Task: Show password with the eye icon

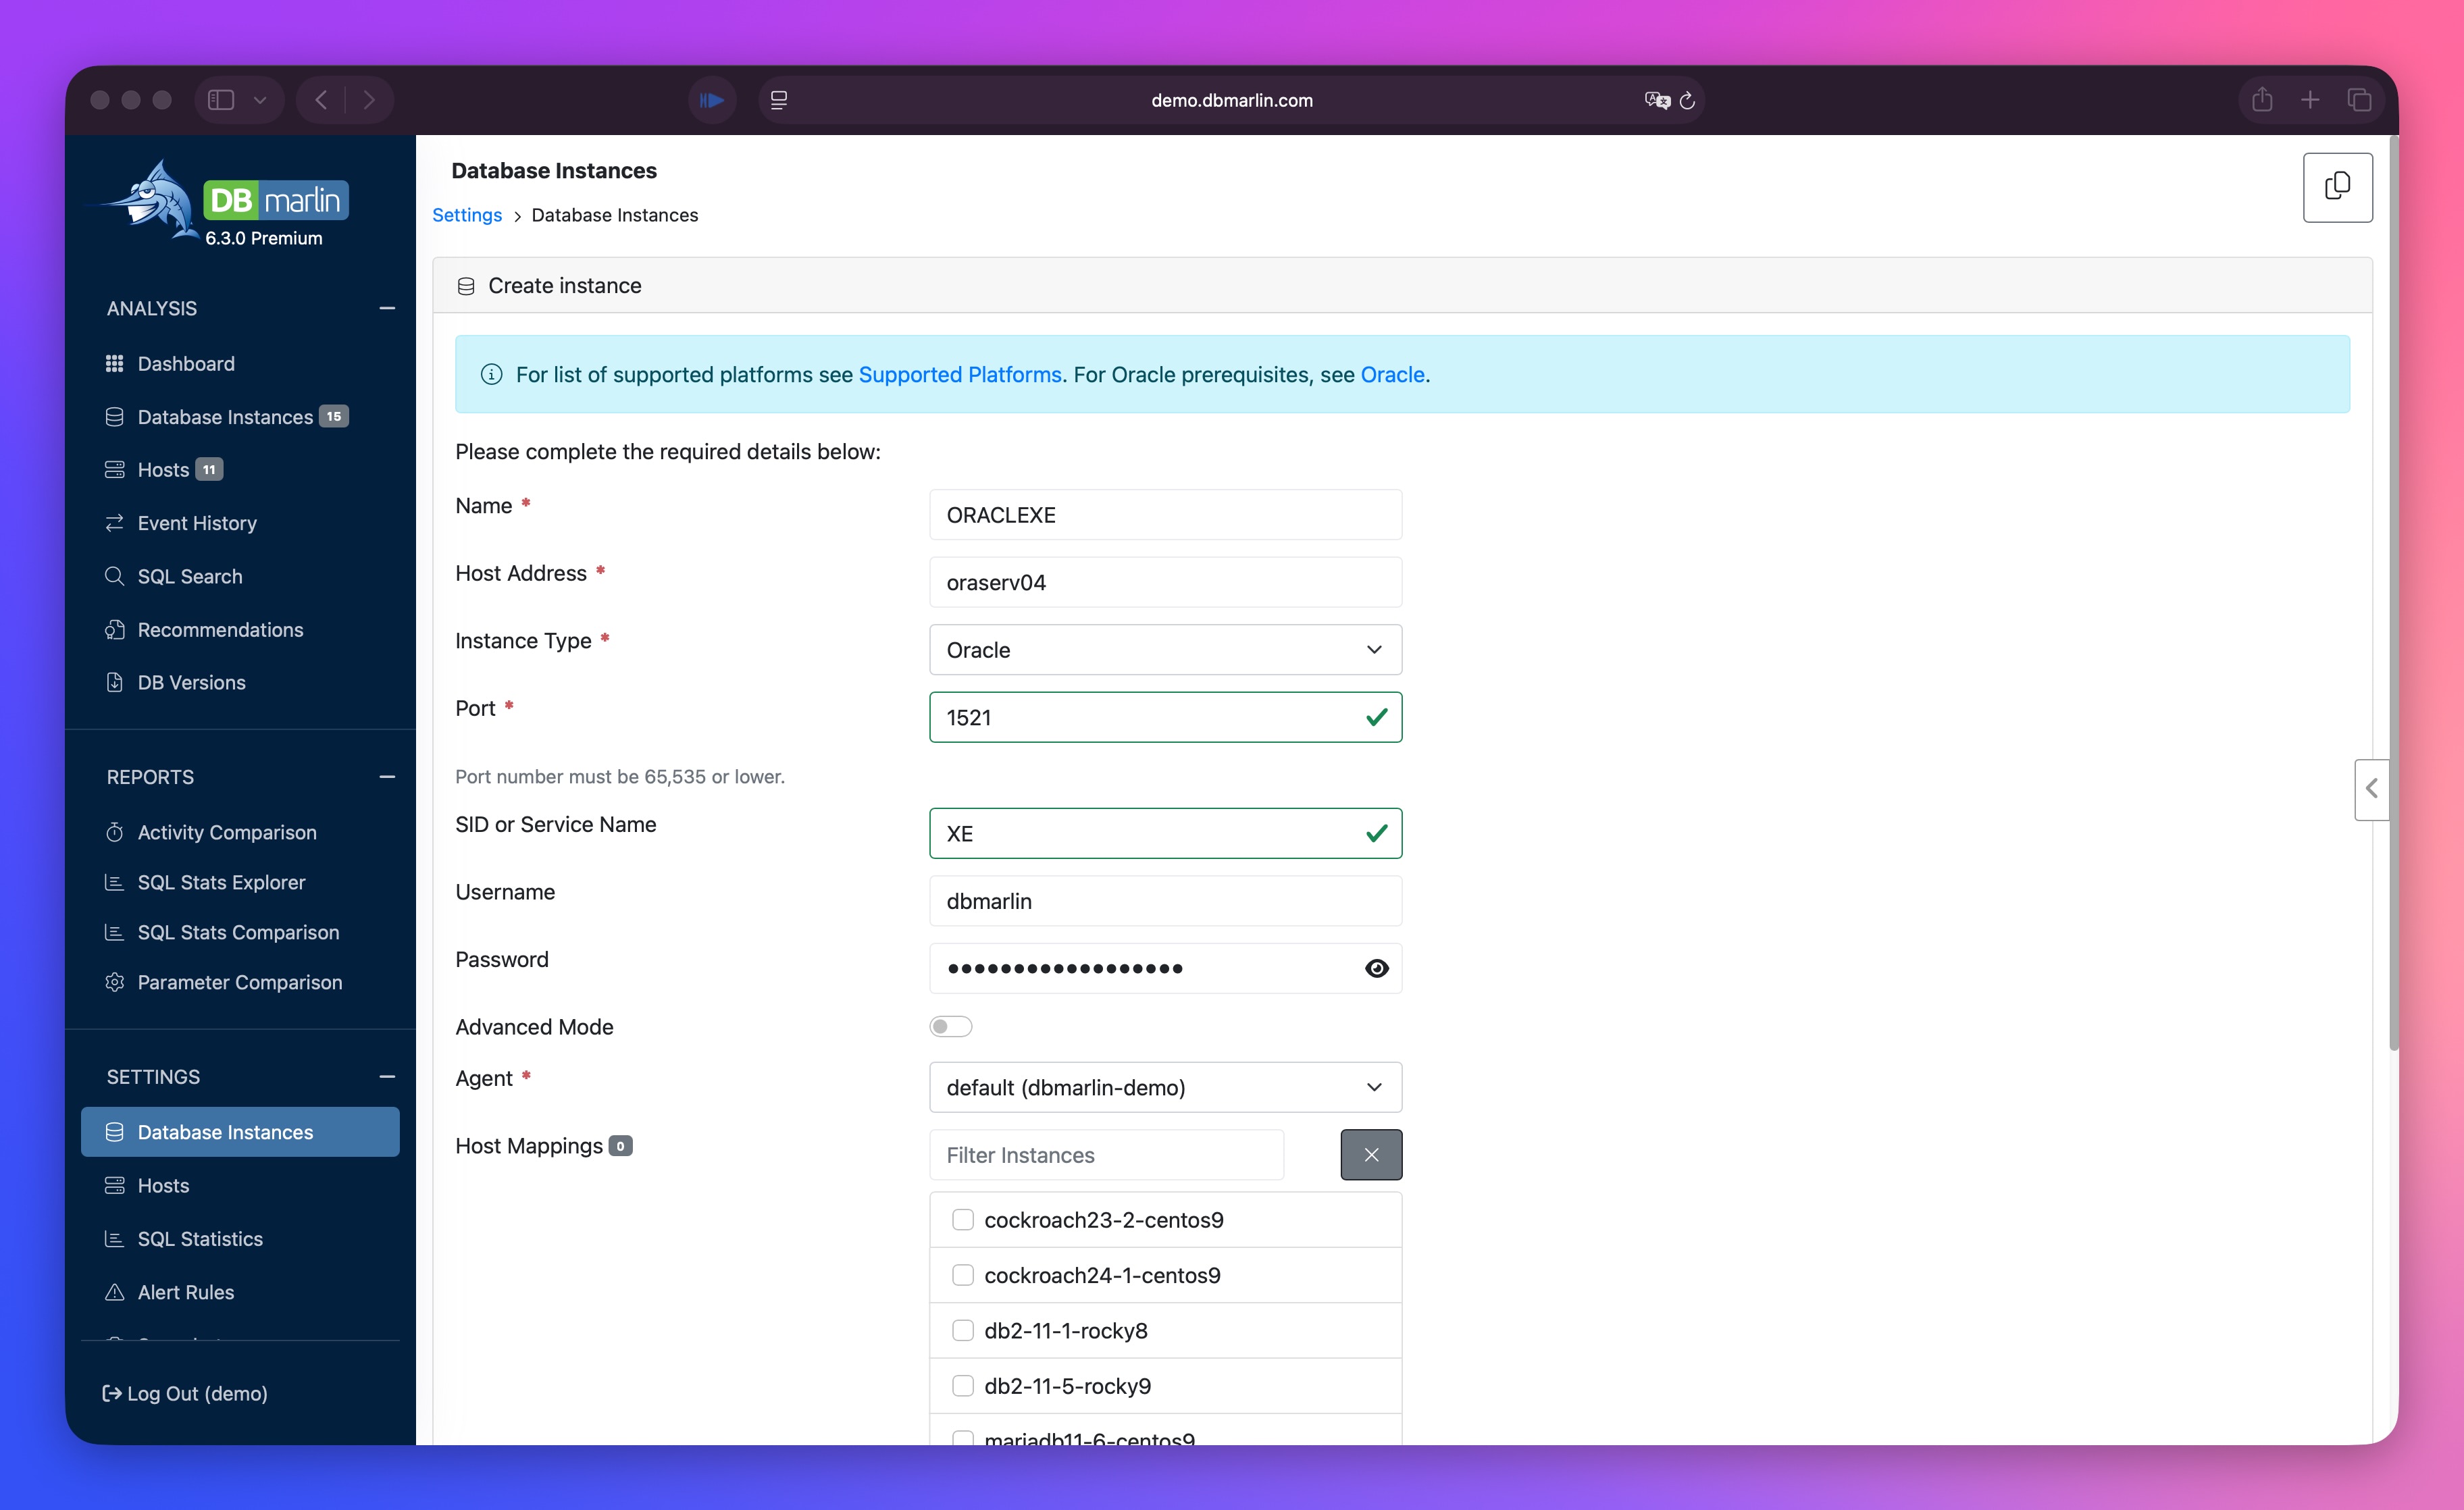Action: pyautogui.click(x=1377, y=968)
